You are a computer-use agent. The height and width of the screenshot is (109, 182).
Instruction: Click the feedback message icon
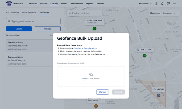point(168,4)
